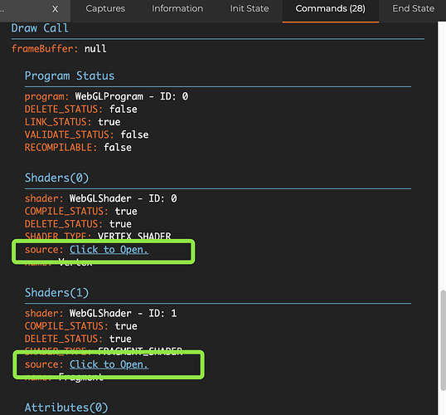Open the Information tab
The height and width of the screenshot is (415, 446).
tap(177, 9)
